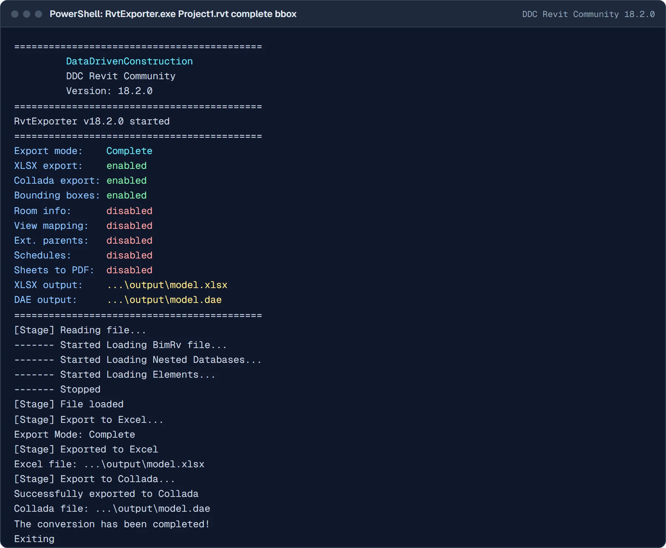
Task: Click the final 'Exiting' line
Action: [x=34, y=539]
